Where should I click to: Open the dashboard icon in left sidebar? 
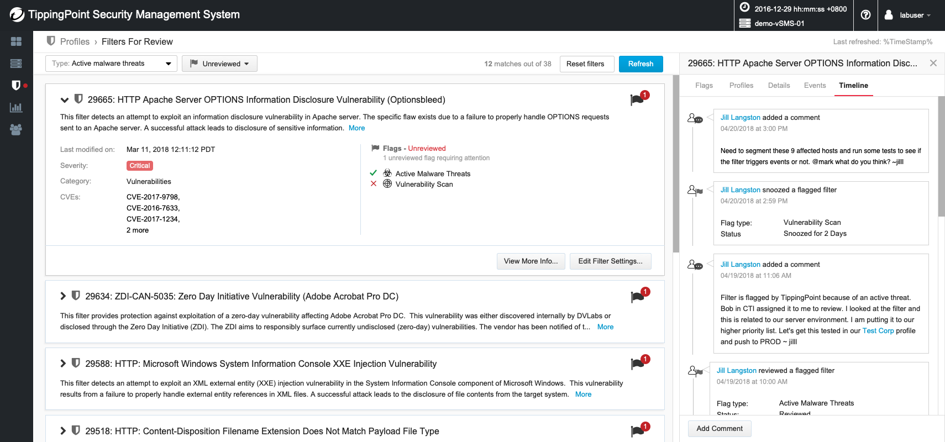(x=16, y=41)
